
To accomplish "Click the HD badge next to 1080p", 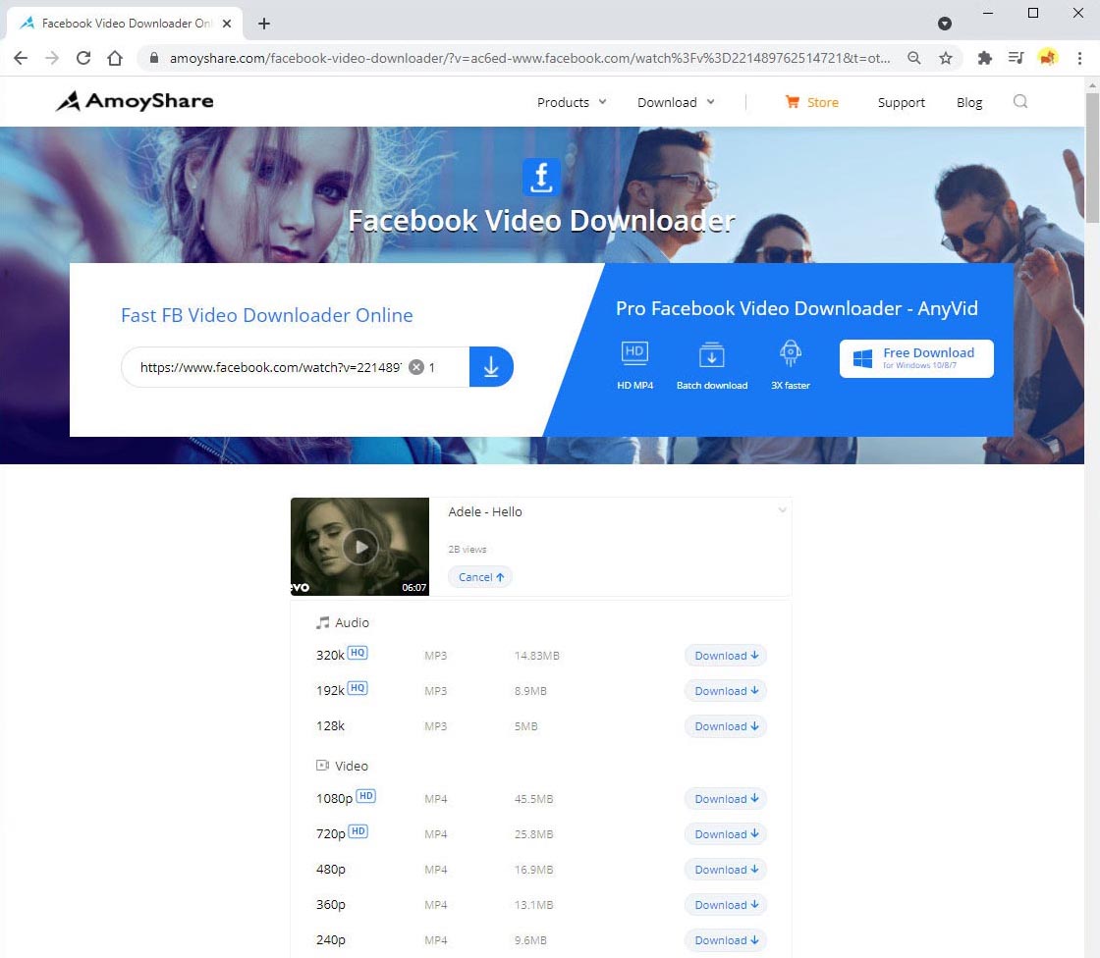I will (366, 796).
